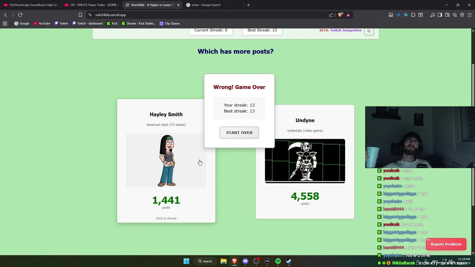Click the tab search toolbar icon
The width and height of the screenshot is (475, 267).
click(420, 15)
